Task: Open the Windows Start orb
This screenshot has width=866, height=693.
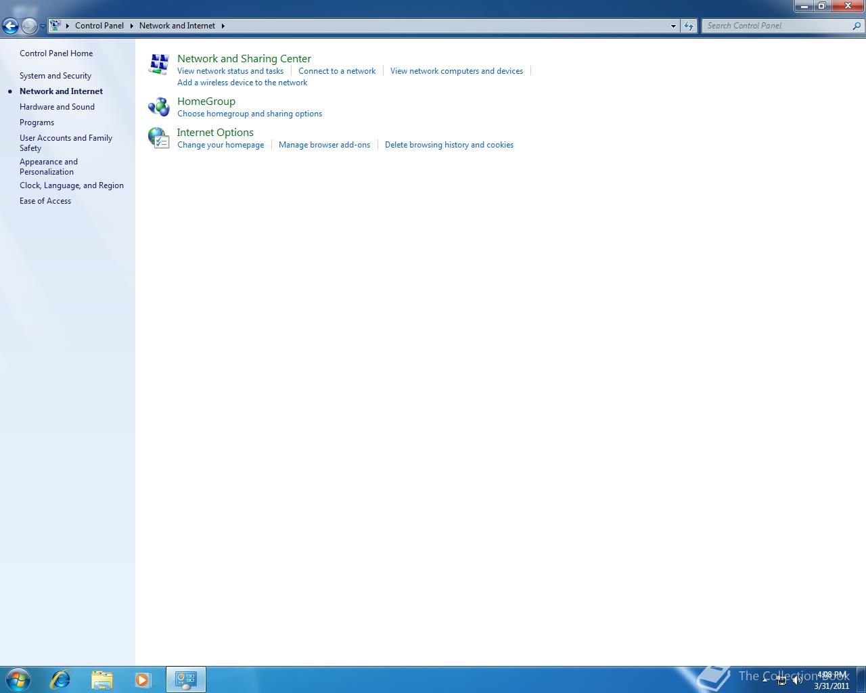Action: coord(18,679)
